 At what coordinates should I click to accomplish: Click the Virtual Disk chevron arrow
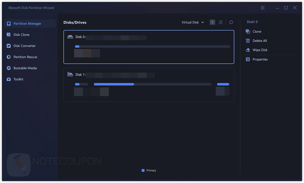tap(203, 22)
